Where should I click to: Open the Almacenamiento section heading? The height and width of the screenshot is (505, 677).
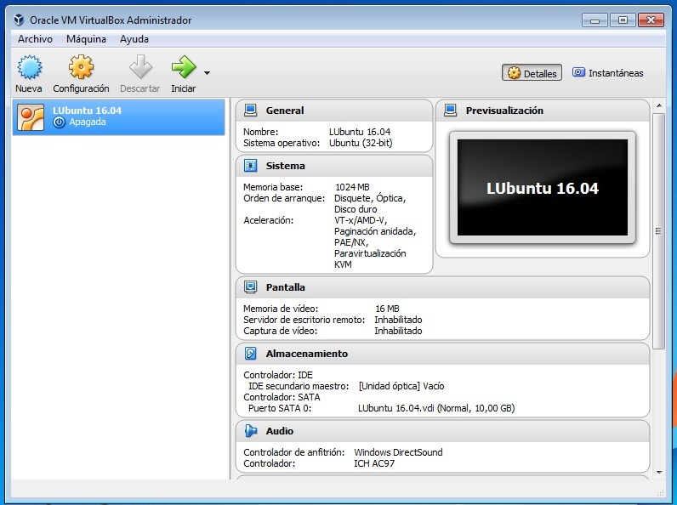click(x=306, y=354)
